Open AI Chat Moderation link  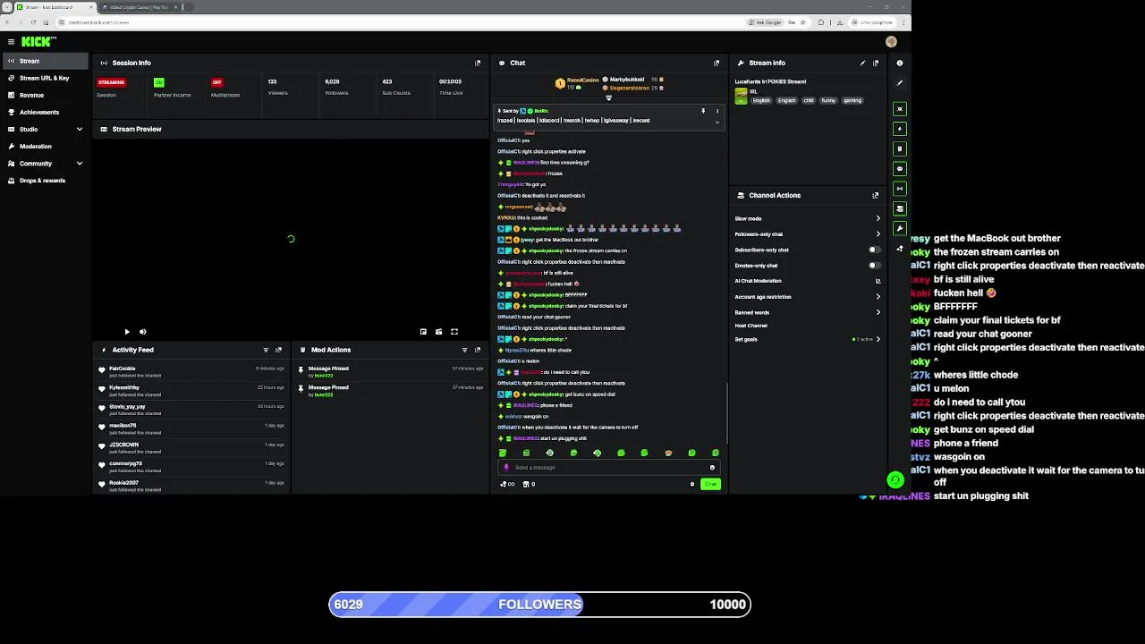[x=878, y=281]
